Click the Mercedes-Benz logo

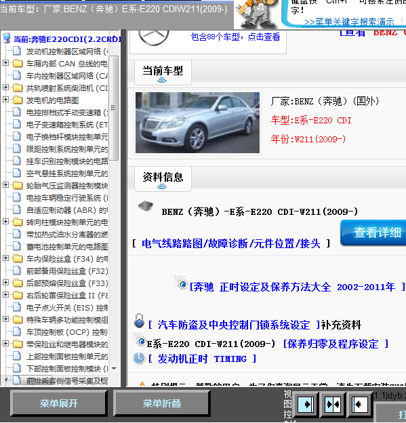154,37
